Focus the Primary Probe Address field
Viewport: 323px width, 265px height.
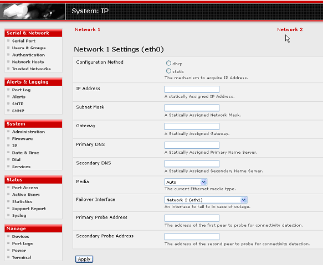pos(192,218)
